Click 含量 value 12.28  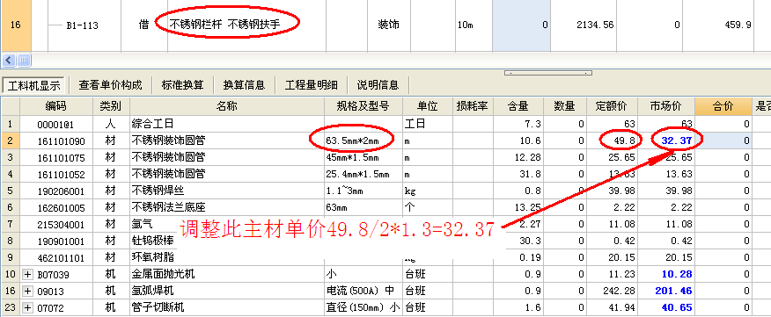point(527,158)
